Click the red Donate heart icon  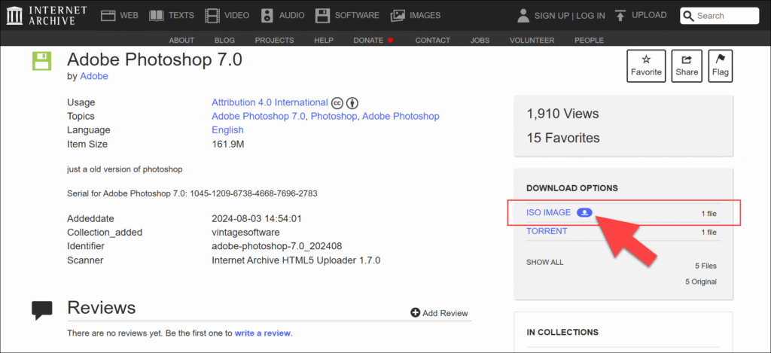click(x=391, y=41)
